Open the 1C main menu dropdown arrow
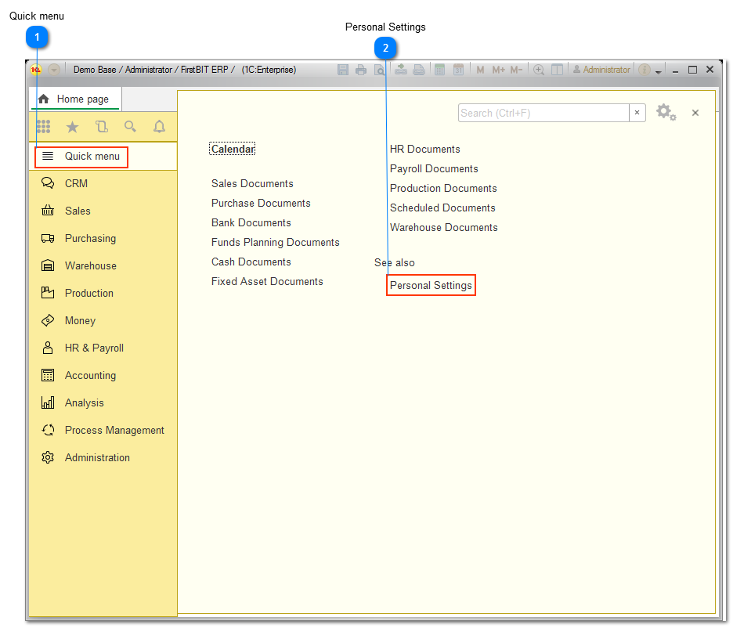 click(54, 70)
